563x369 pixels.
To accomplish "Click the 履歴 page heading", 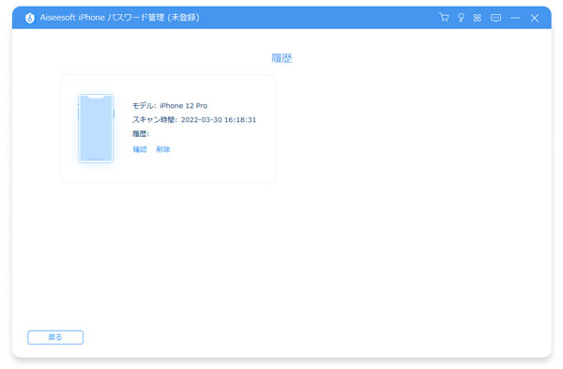I will pyautogui.click(x=281, y=58).
